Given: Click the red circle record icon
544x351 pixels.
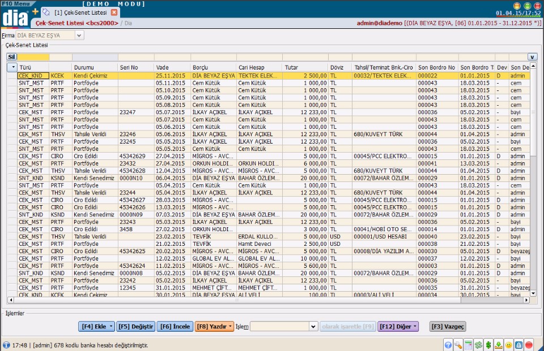Looking at the screenshot, I should coord(529,345).
